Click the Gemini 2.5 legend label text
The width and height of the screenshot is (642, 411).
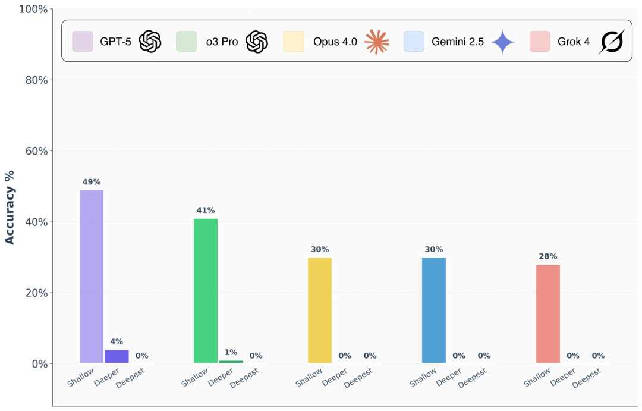click(457, 42)
